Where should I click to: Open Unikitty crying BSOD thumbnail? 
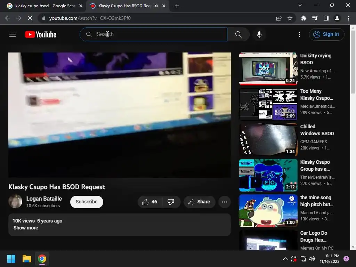click(268, 69)
